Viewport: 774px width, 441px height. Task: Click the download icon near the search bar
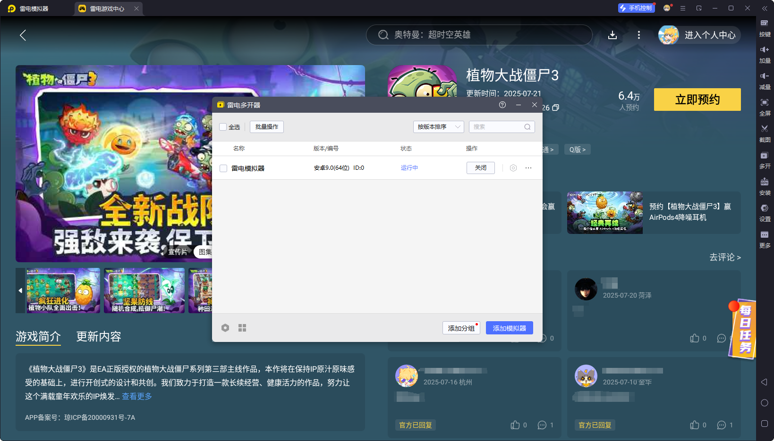612,35
